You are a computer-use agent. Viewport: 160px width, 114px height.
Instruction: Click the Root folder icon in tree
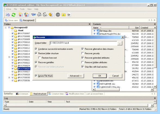coord(16,30)
